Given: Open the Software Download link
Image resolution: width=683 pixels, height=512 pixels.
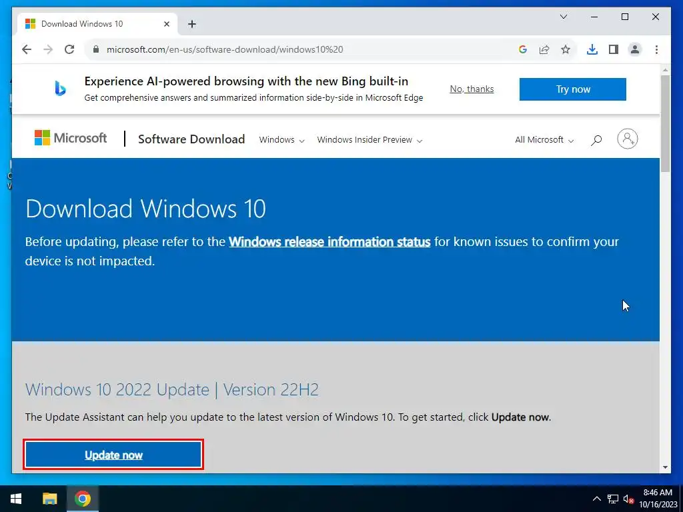Looking at the screenshot, I should tap(191, 139).
